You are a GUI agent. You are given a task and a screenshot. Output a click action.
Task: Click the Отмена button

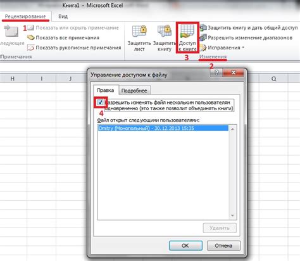223,246
